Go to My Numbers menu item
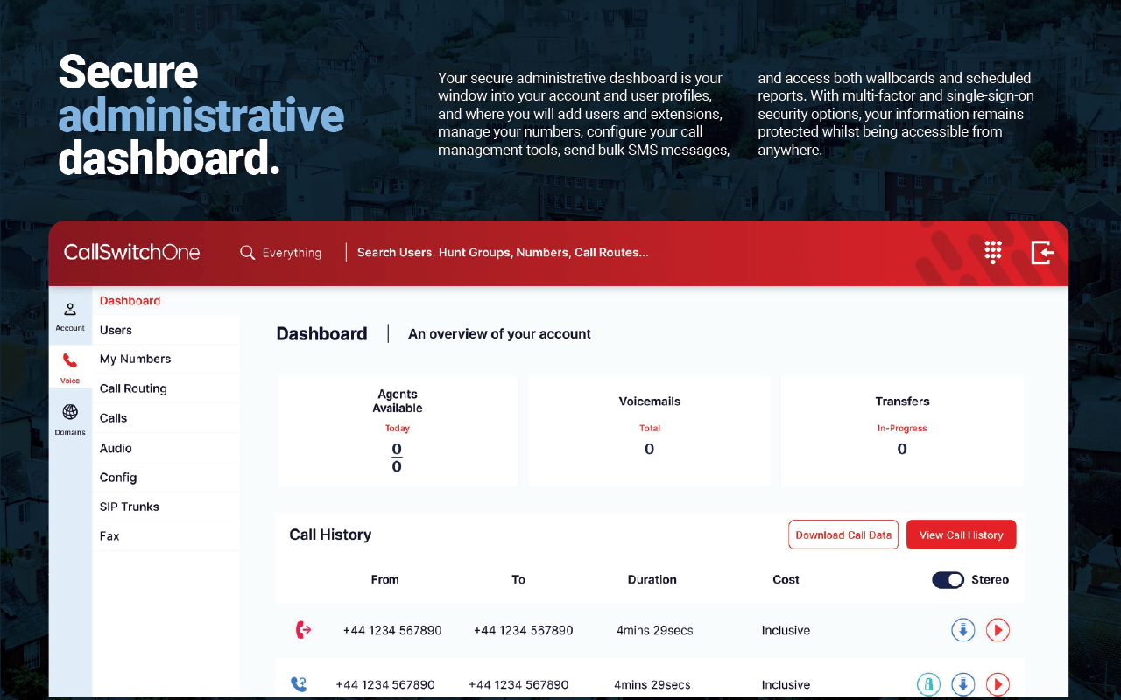This screenshot has width=1121, height=700. pyautogui.click(x=135, y=360)
